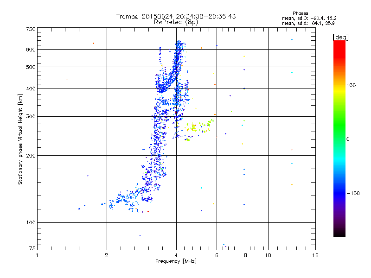Click the x-axis tick label '6'

click(217, 255)
